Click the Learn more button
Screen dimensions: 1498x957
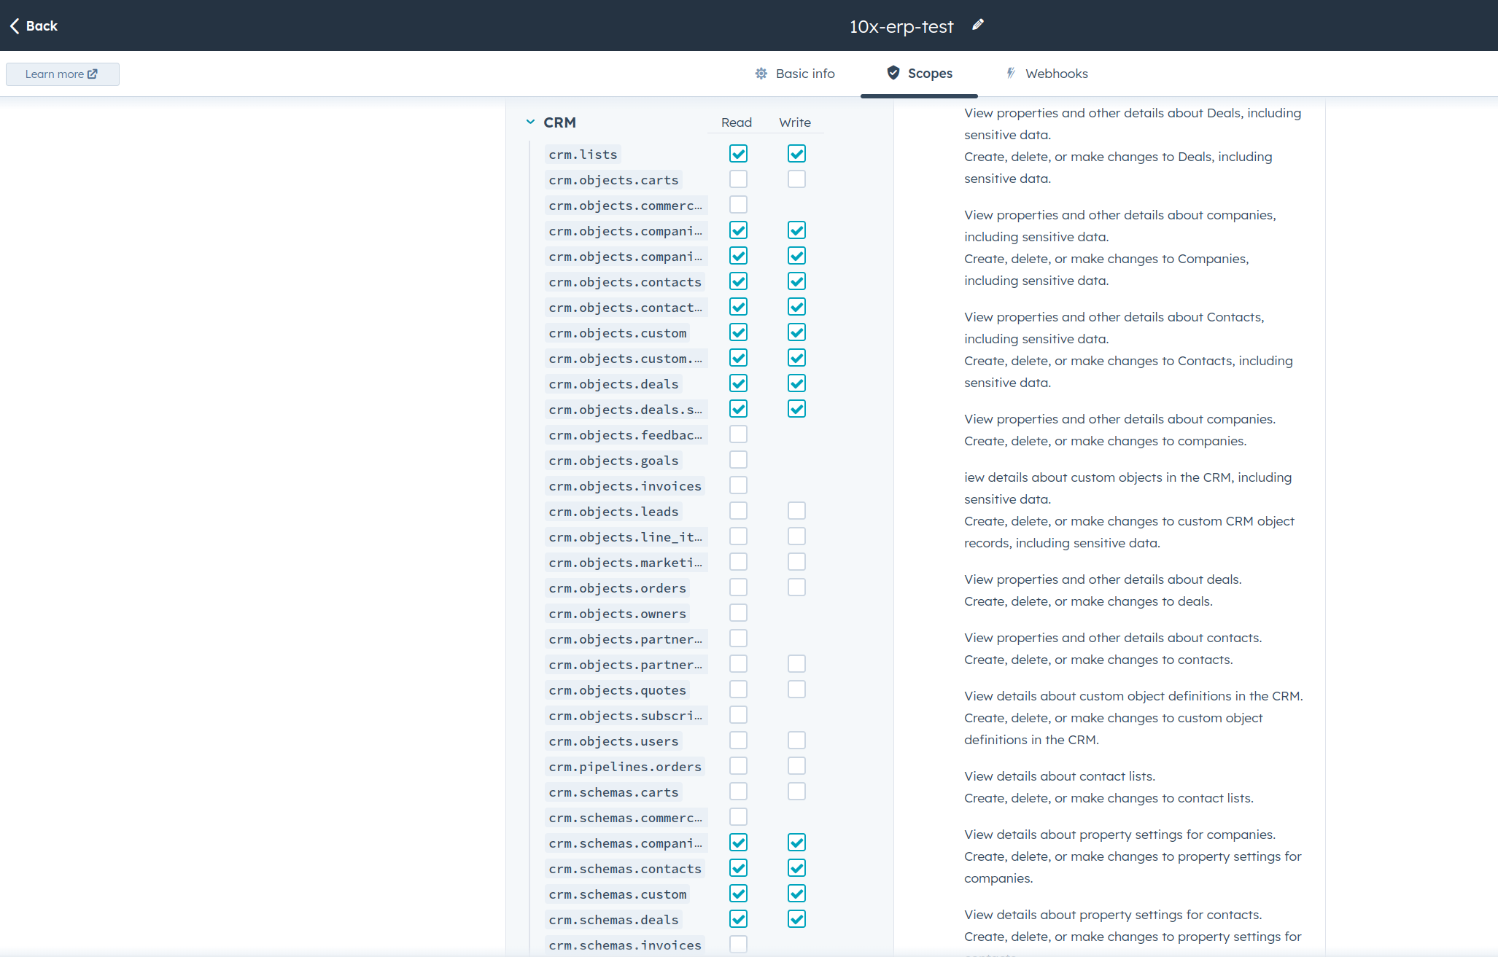[x=62, y=74]
